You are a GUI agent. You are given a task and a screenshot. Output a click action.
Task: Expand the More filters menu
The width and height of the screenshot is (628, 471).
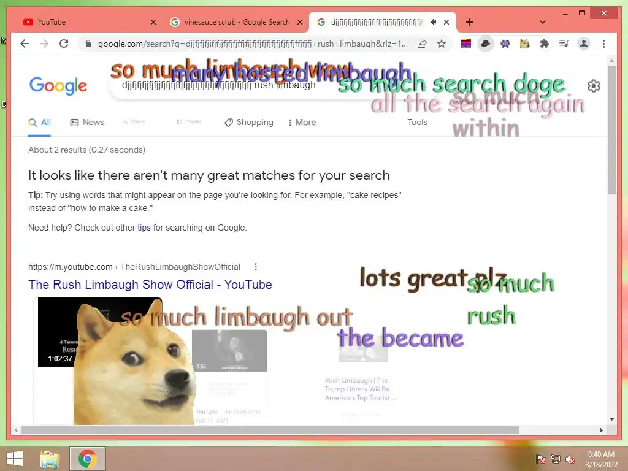click(302, 123)
